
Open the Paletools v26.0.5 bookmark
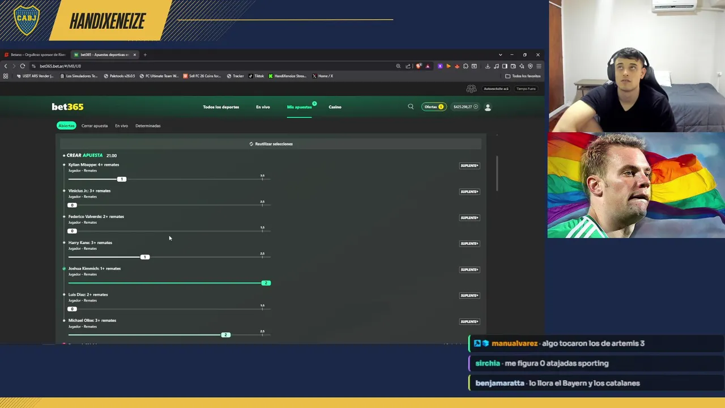tap(120, 76)
